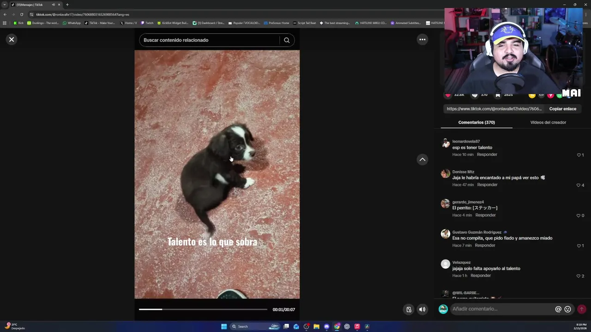591x332 pixels.
Task: Open Script Tail Beat bookmark
Action: [305, 23]
